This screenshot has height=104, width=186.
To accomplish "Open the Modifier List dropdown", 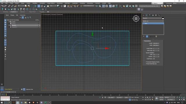I will point(153,21).
